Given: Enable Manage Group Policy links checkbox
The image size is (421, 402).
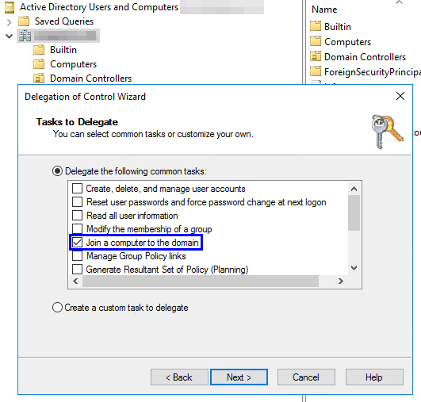Looking at the screenshot, I should (78, 256).
